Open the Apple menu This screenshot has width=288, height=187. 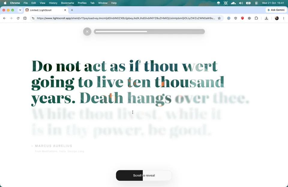tap(5, 3)
